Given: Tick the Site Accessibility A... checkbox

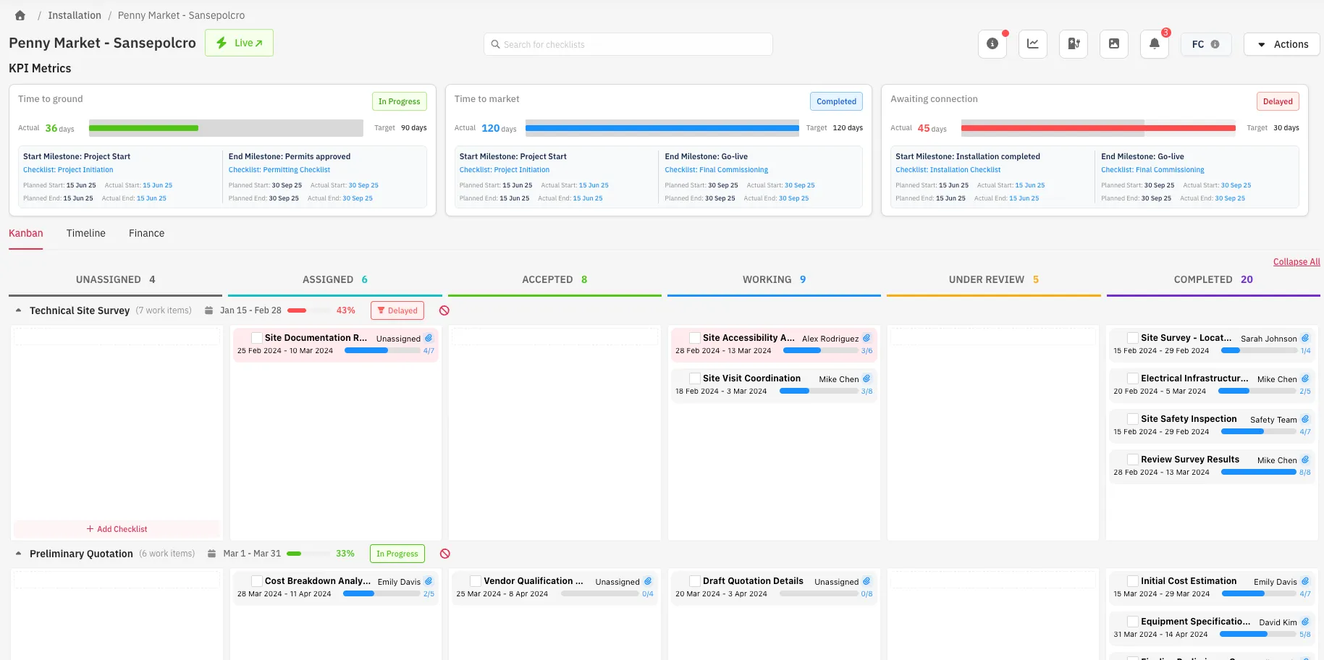Looking at the screenshot, I should pos(694,338).
